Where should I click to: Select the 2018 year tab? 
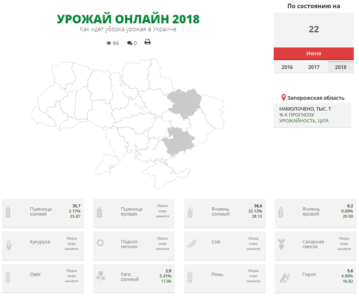340,67
